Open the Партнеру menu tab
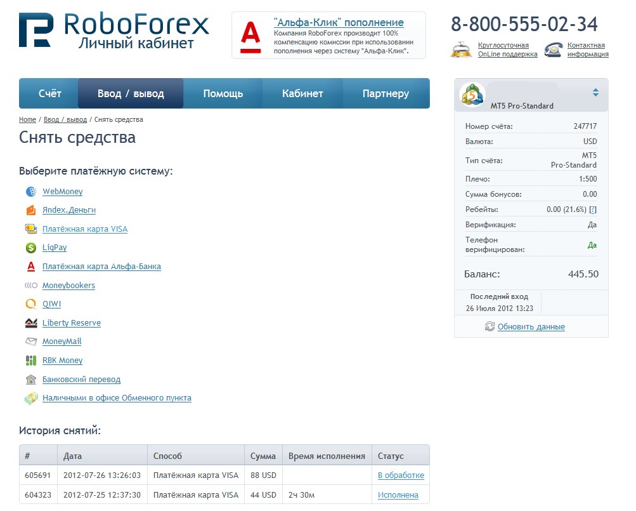This screenshot has height=511, width=636. click(x=386, y=93)
